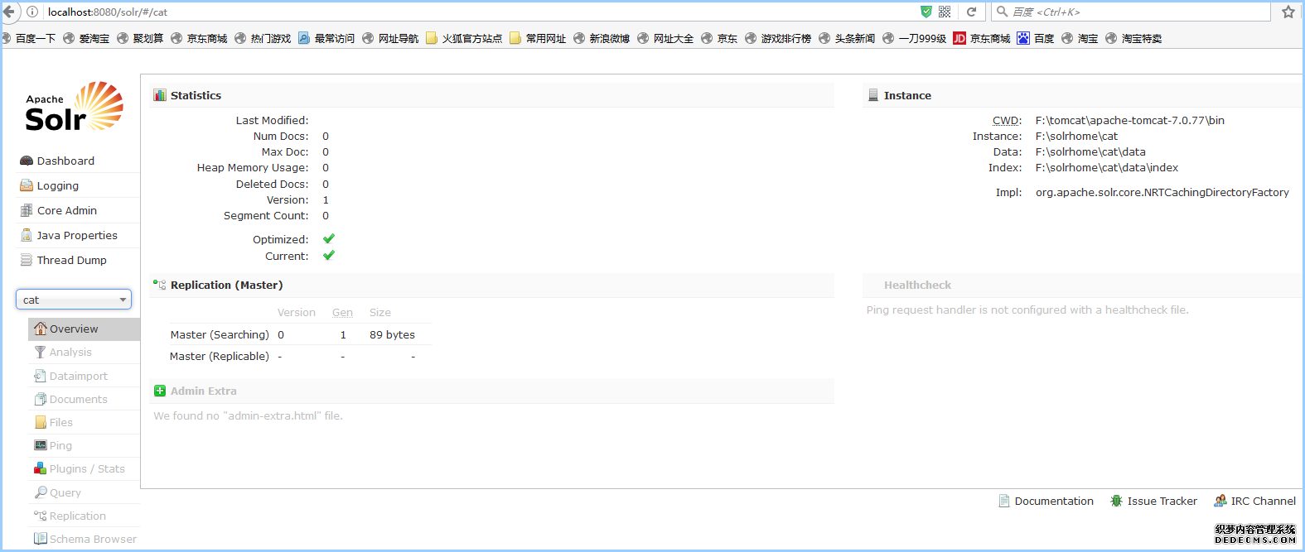Open Logging via its sidebar icon
Screen dimensions: 1305x552
click(27, 185)
